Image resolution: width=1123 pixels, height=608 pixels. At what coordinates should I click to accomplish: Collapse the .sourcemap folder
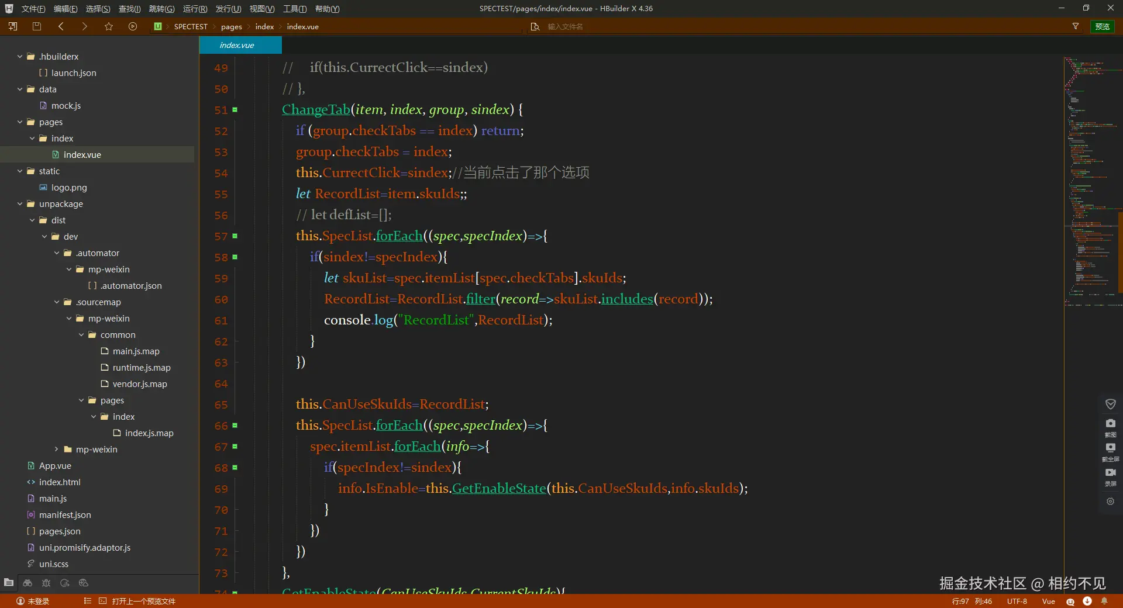pyautogui.click(x=57, y=302)
